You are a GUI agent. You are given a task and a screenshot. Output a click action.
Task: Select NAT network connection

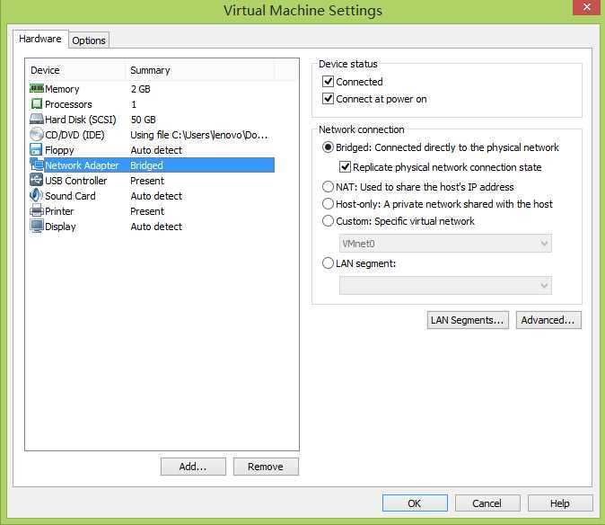point(328,187)
